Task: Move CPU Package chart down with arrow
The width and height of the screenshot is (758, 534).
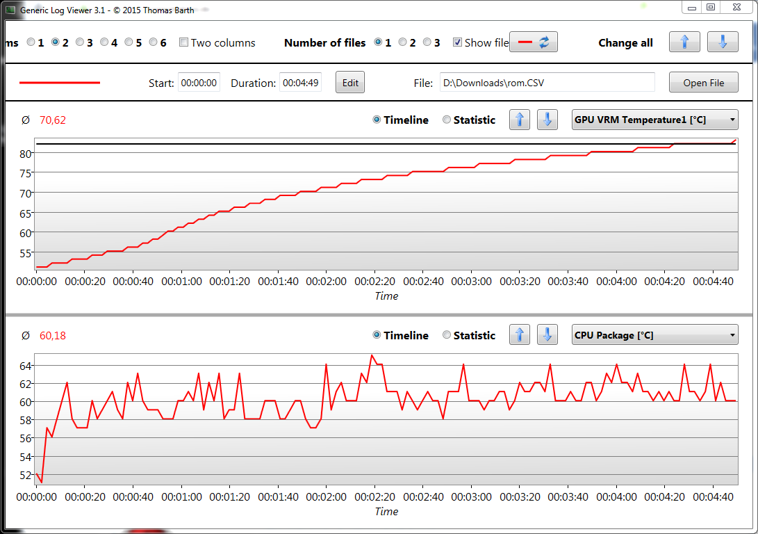Action: (x=547, y=335)
